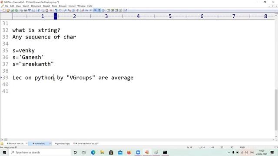This screenshot has width=278, height=156.
Task: Open the Search menu
Action: (x=26, y=6)
